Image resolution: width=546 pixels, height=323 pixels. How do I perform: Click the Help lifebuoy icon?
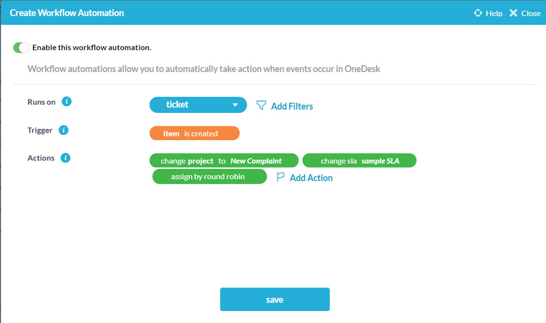click(478, 13)
